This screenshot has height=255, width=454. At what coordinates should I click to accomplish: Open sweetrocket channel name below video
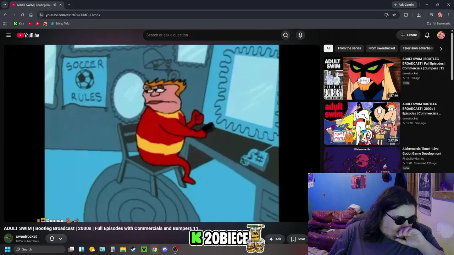click(26, 237)
